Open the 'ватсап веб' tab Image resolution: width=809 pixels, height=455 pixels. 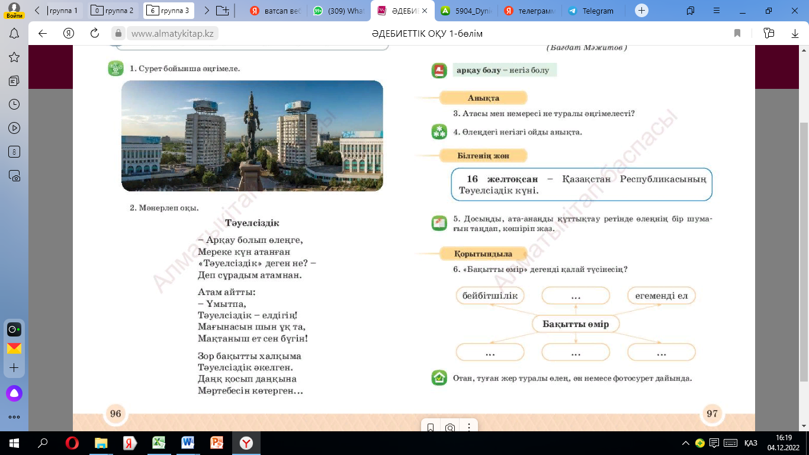point(276,11)
